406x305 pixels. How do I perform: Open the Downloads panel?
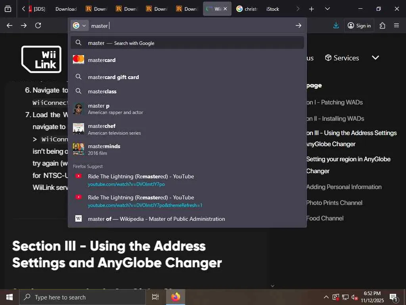(336, 25)
